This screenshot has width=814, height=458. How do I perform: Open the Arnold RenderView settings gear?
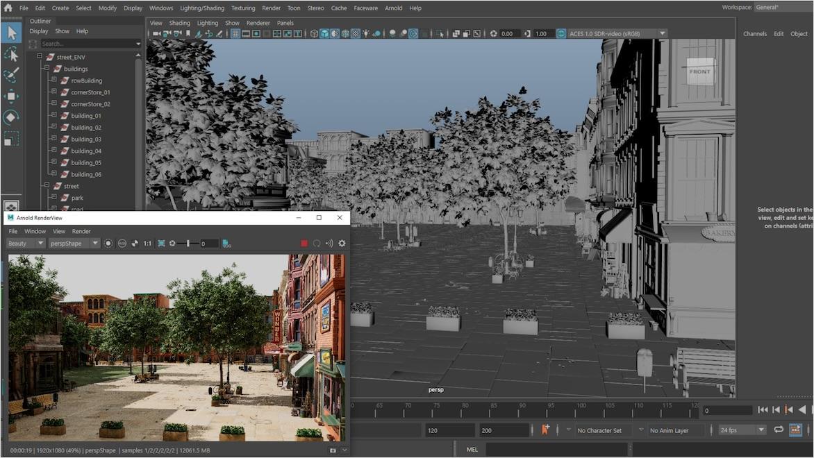pyautogui.click(x=341, y=244)
